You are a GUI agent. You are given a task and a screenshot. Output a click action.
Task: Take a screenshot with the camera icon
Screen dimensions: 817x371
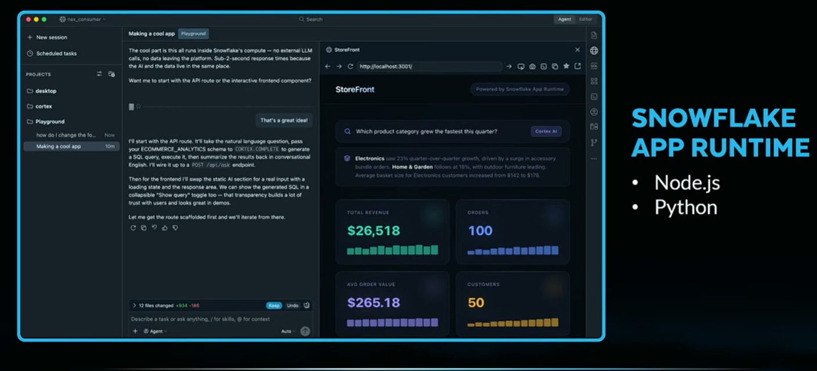[532, 67]
